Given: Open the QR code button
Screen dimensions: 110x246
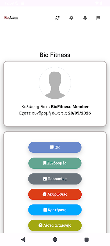Looking at the screenshot, I should 55,147.
